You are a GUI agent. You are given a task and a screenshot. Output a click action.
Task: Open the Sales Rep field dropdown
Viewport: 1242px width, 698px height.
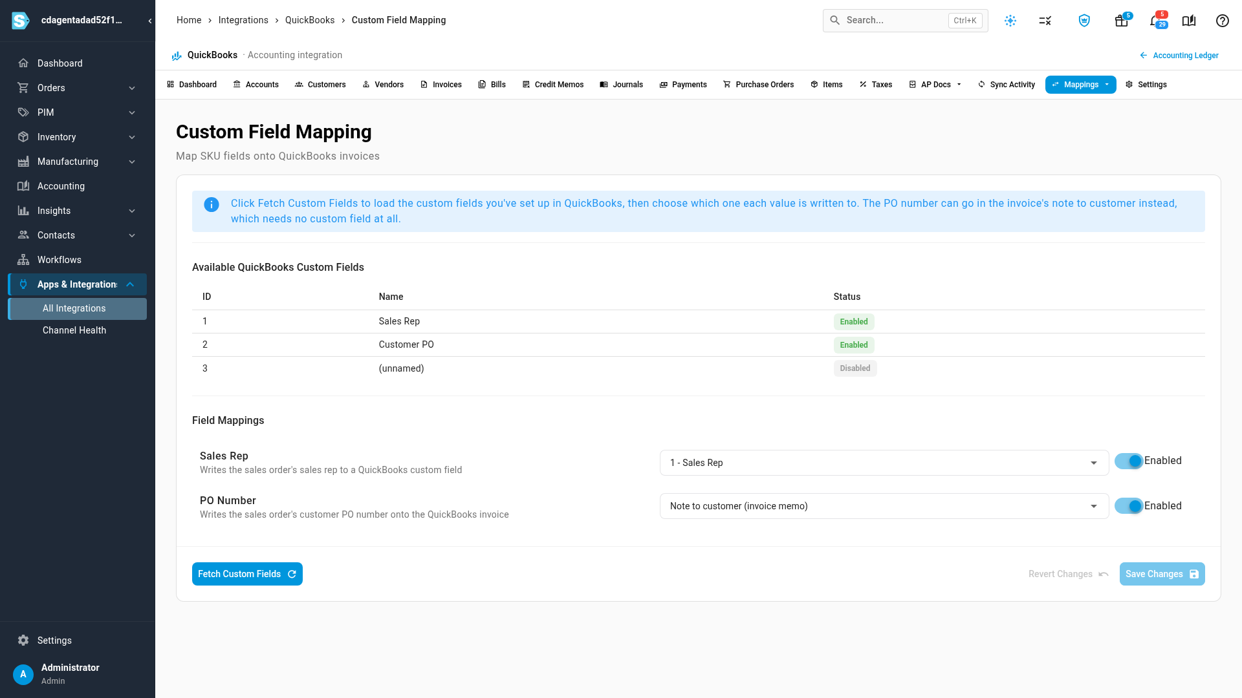click(x=884, y=463)
